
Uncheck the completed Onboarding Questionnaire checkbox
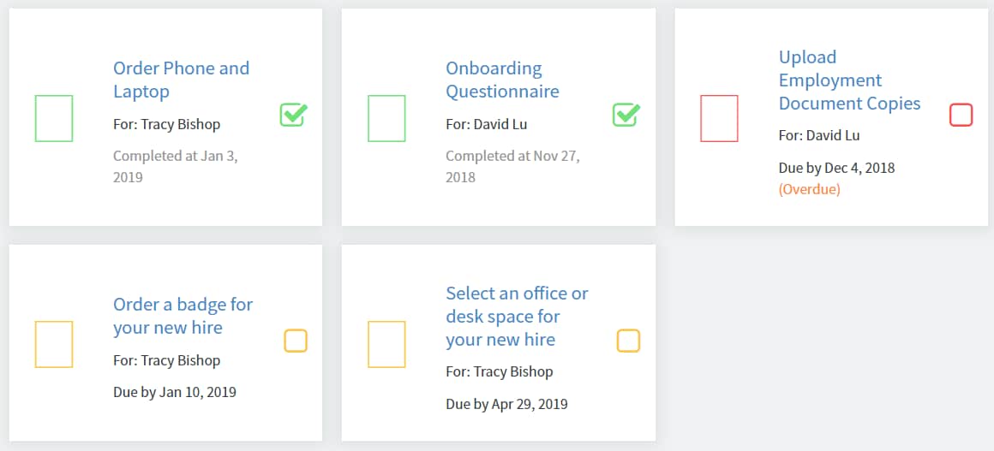pyautogui.click(x=626, y=116)
